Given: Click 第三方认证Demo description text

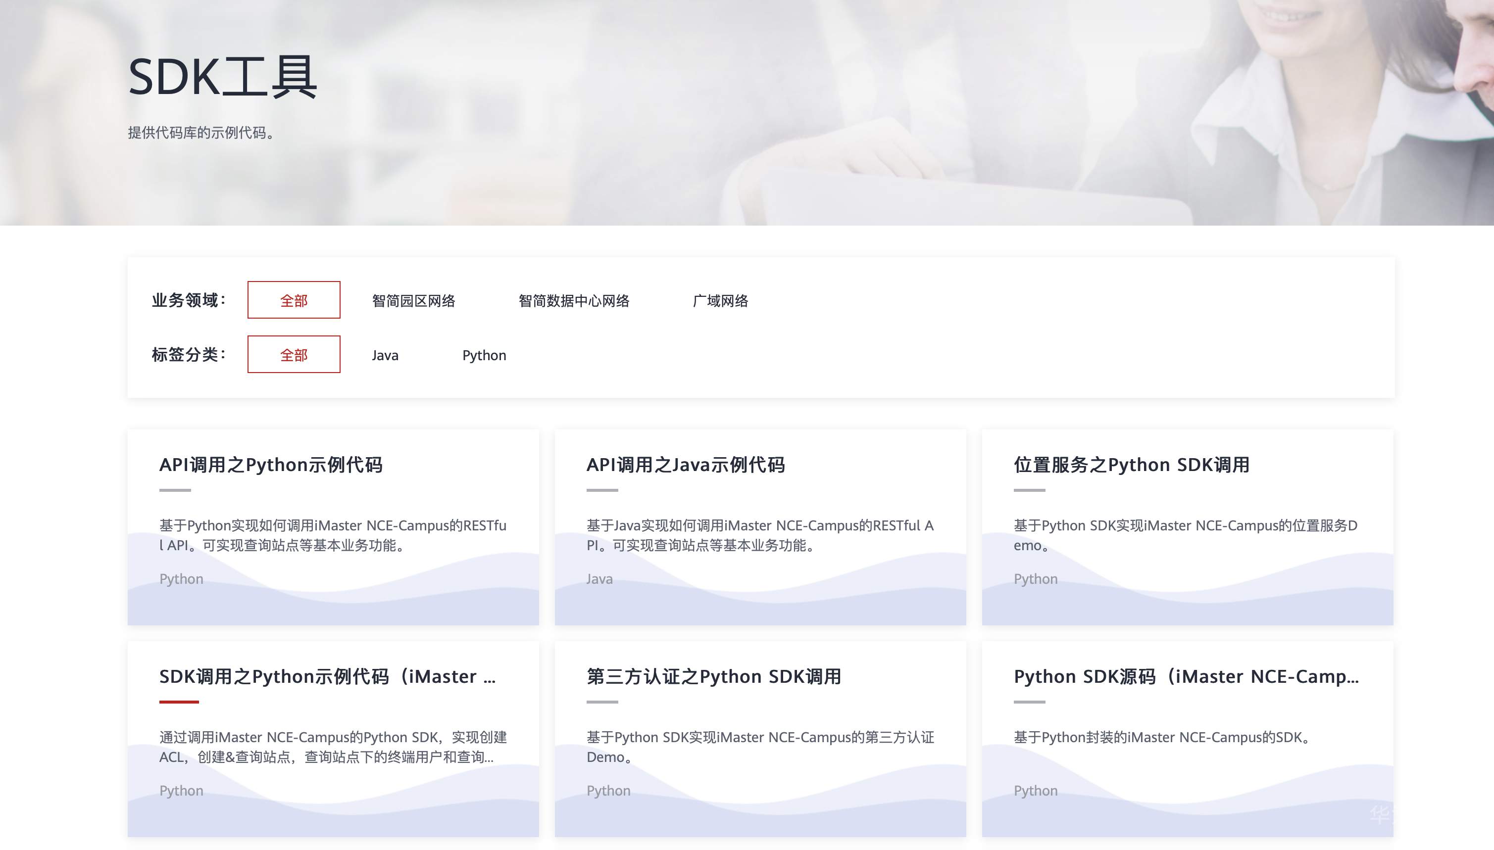Looking at the screenshot, I should click(760, 747).
